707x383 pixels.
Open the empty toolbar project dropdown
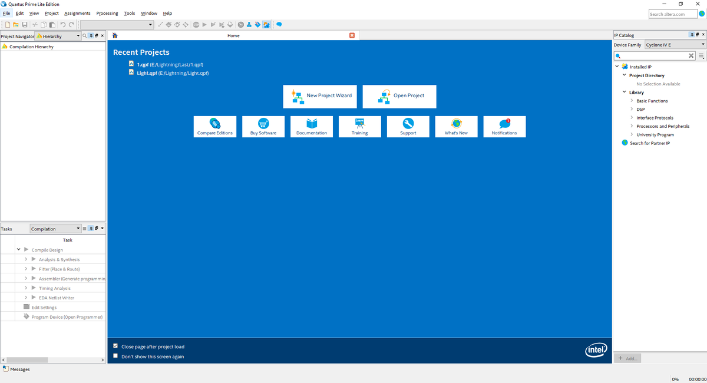pos(117,25)
